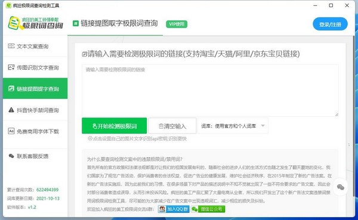Click the 极限词查询 logo in the header
The width and height of the screenshot is (358, 220).
click(x=35, y=23)
